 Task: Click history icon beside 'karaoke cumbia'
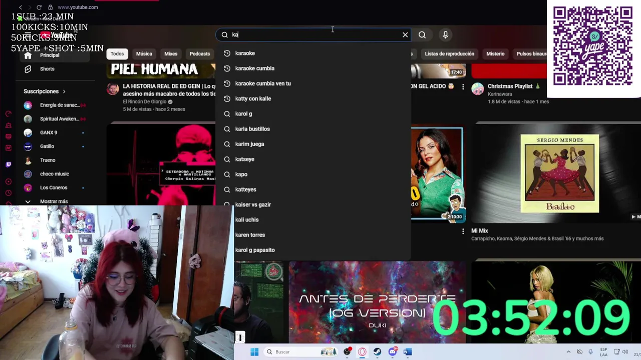[x=227, y=68]
